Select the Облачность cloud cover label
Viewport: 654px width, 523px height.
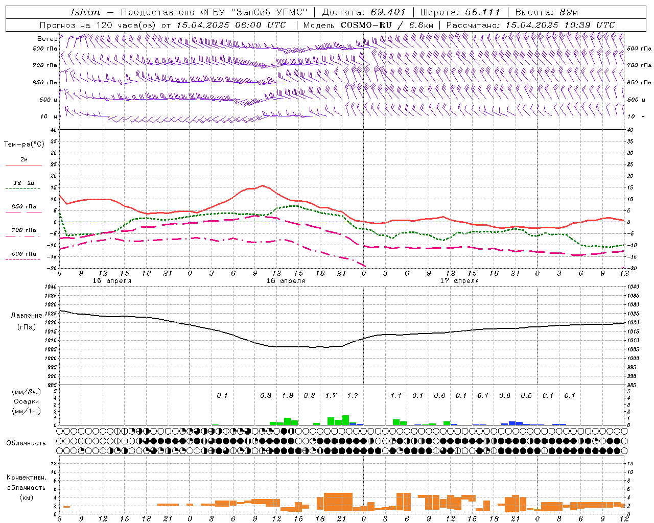[26, 443]
